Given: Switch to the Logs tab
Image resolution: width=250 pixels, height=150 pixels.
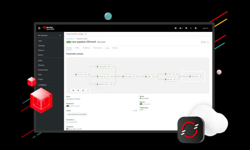Looking at the screenshot, I should click(x=107, y=48).
